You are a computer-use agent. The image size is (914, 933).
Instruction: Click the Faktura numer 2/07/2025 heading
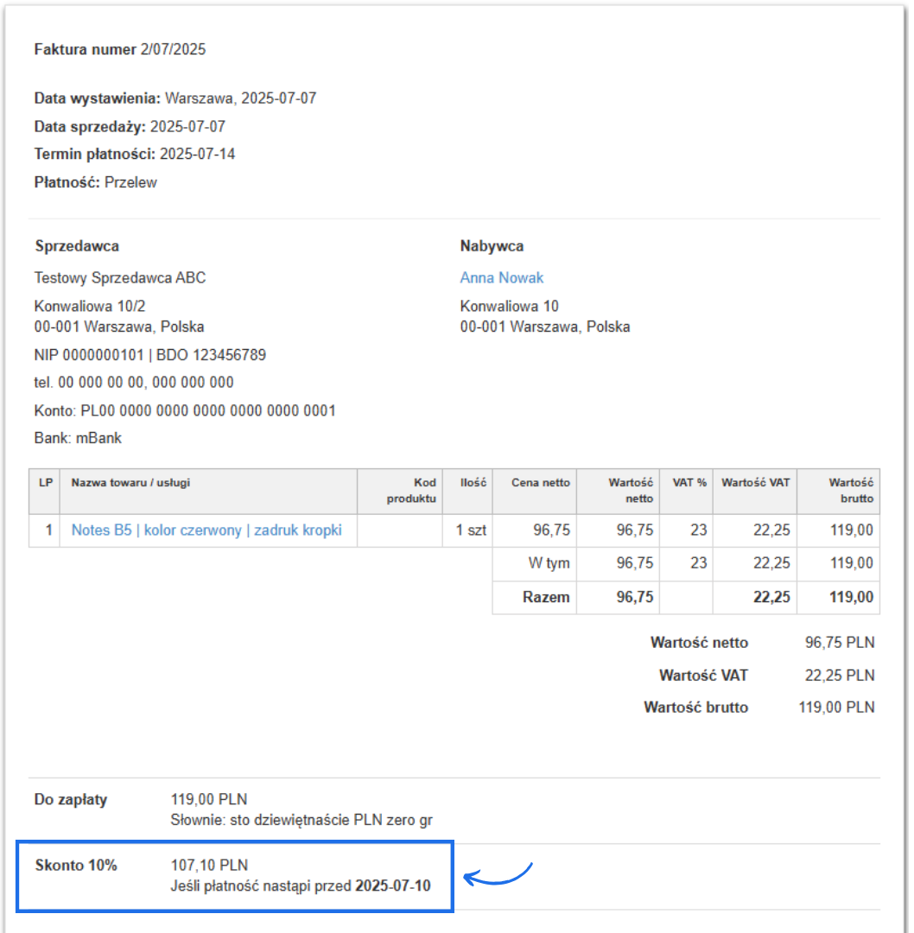(x=120, y=49)
